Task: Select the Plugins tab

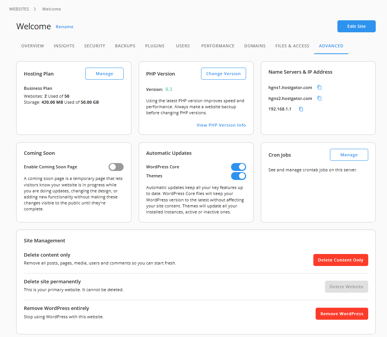Action: coord(155,46)
